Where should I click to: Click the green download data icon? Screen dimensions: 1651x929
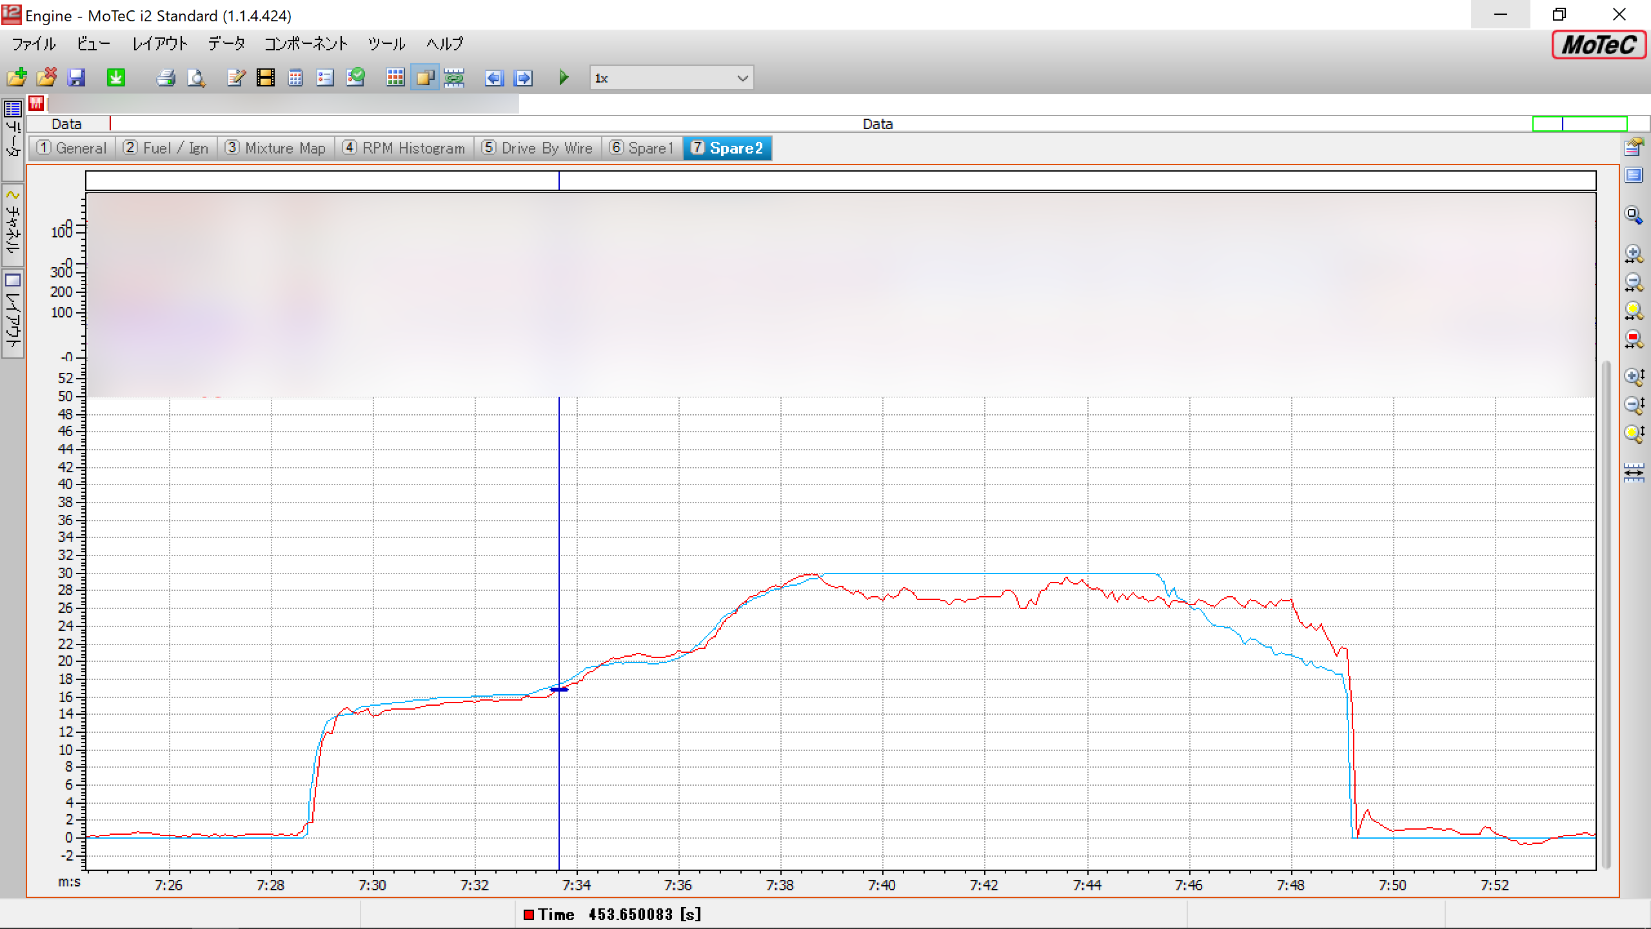point(116,78)
